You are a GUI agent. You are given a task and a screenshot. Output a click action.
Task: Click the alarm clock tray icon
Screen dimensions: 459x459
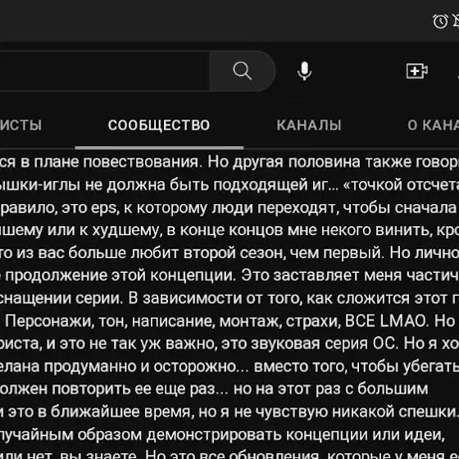coord(440,21)
